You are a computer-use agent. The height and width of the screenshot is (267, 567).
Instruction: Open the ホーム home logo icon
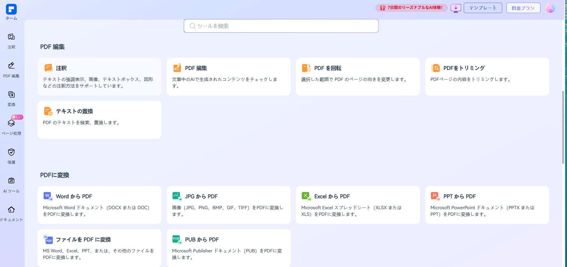coord(11,9)
